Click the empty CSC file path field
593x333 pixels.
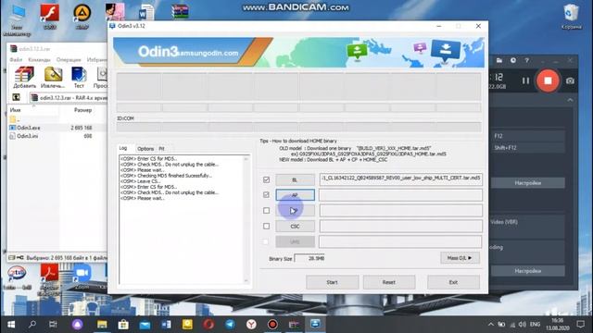(x=400, y=226)
